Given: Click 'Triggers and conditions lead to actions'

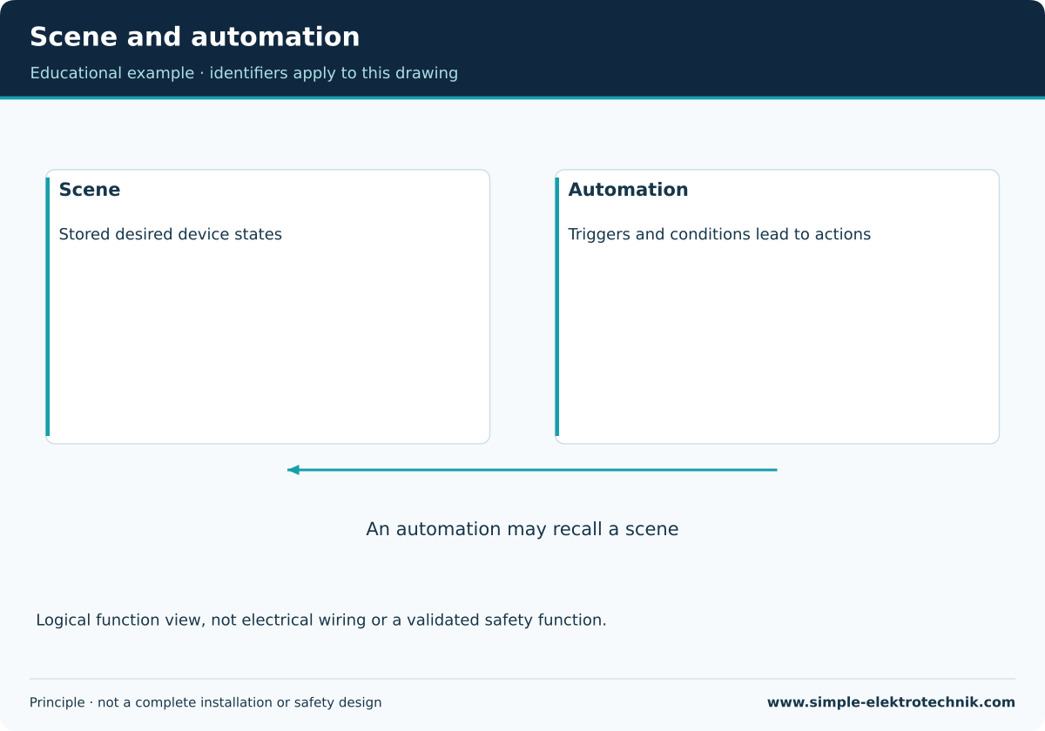Looking at the screenshot, I should pos(719,235).
